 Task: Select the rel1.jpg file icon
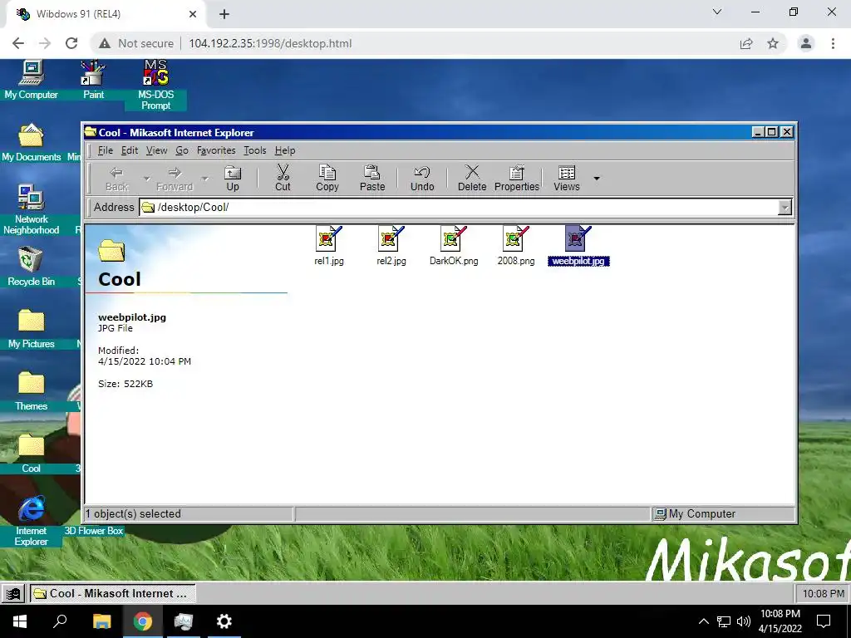pyautogui.click(x=329, y=246)
